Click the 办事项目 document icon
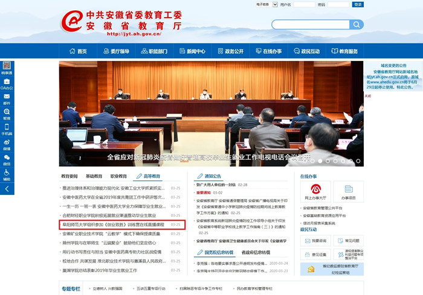This screenshot has height=295, width=423. (348, 189)
